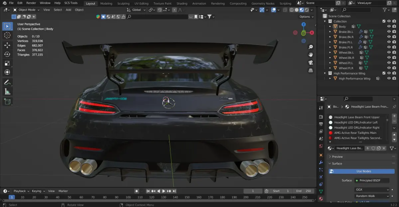
Task: Open the Tool properties tab
Action: 321,108
